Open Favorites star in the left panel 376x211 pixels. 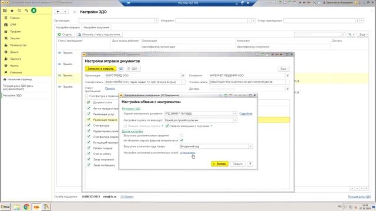pos(12,11)
